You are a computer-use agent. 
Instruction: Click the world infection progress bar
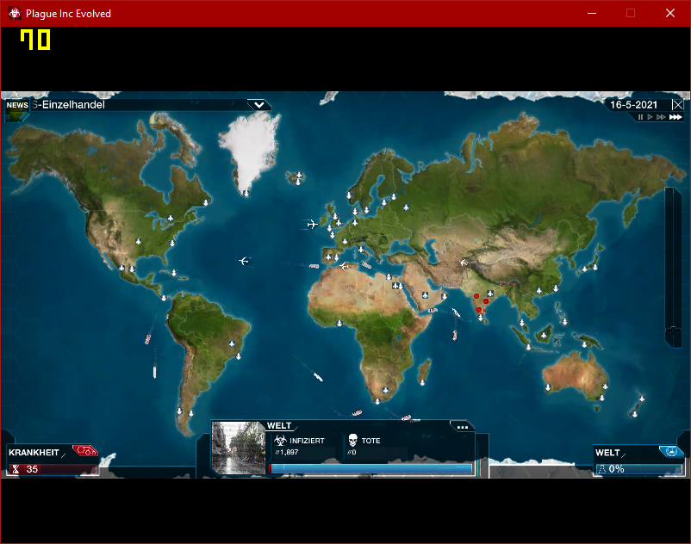click(x=370, y=469)
